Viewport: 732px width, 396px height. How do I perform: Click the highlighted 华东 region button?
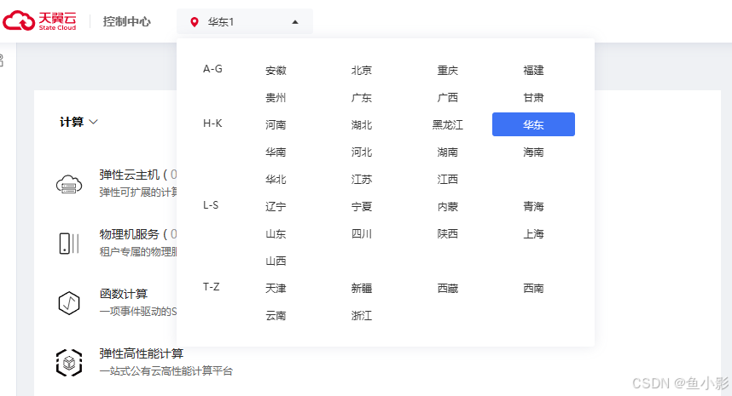(x=533, y=124)
